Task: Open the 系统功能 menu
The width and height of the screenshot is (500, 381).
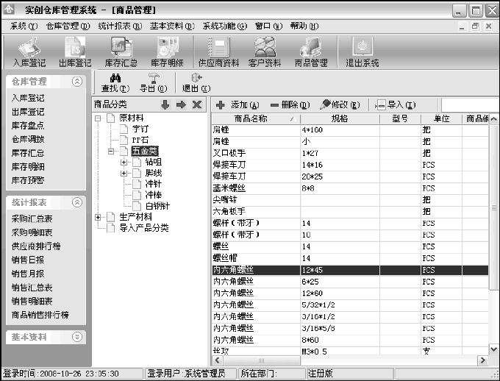Action: pos(225,26)
